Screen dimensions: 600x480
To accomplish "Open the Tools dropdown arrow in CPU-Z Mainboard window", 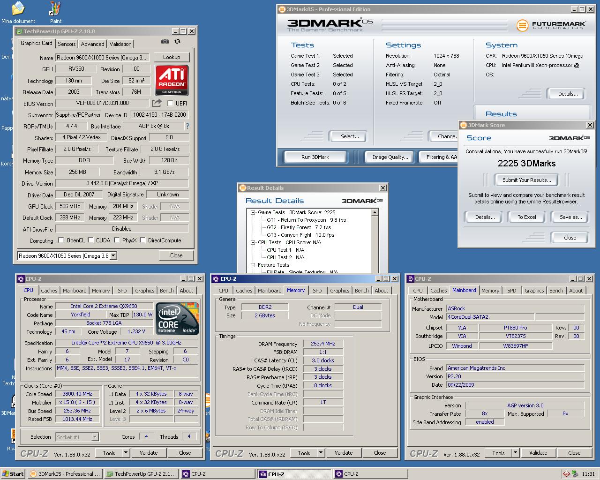I will pos(515,453).
